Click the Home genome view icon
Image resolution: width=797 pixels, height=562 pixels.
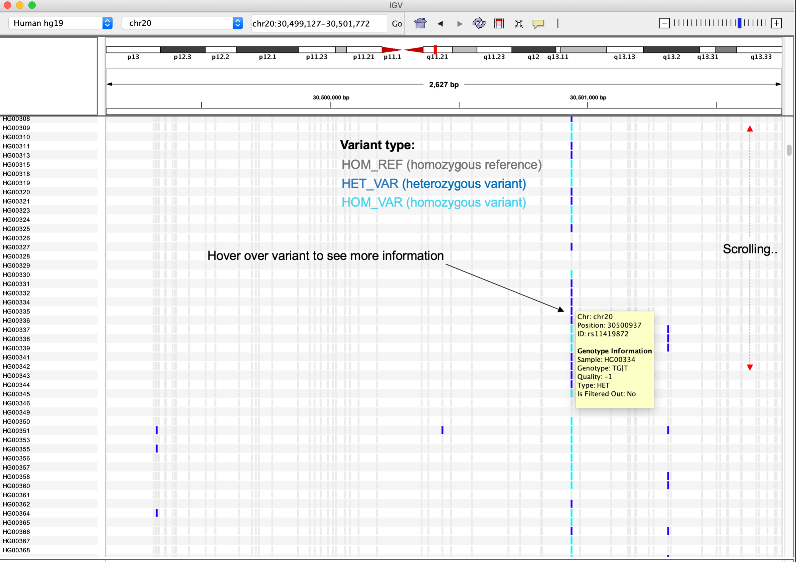pyautogui.click(x=420, y=23)
